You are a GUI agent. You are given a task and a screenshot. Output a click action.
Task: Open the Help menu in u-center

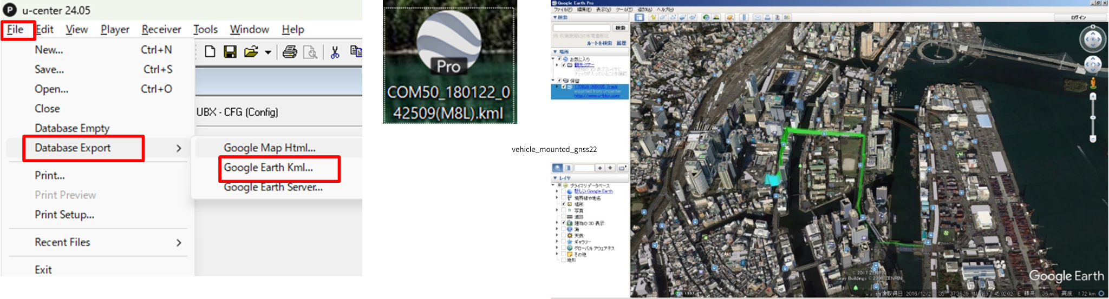[293, 29]
